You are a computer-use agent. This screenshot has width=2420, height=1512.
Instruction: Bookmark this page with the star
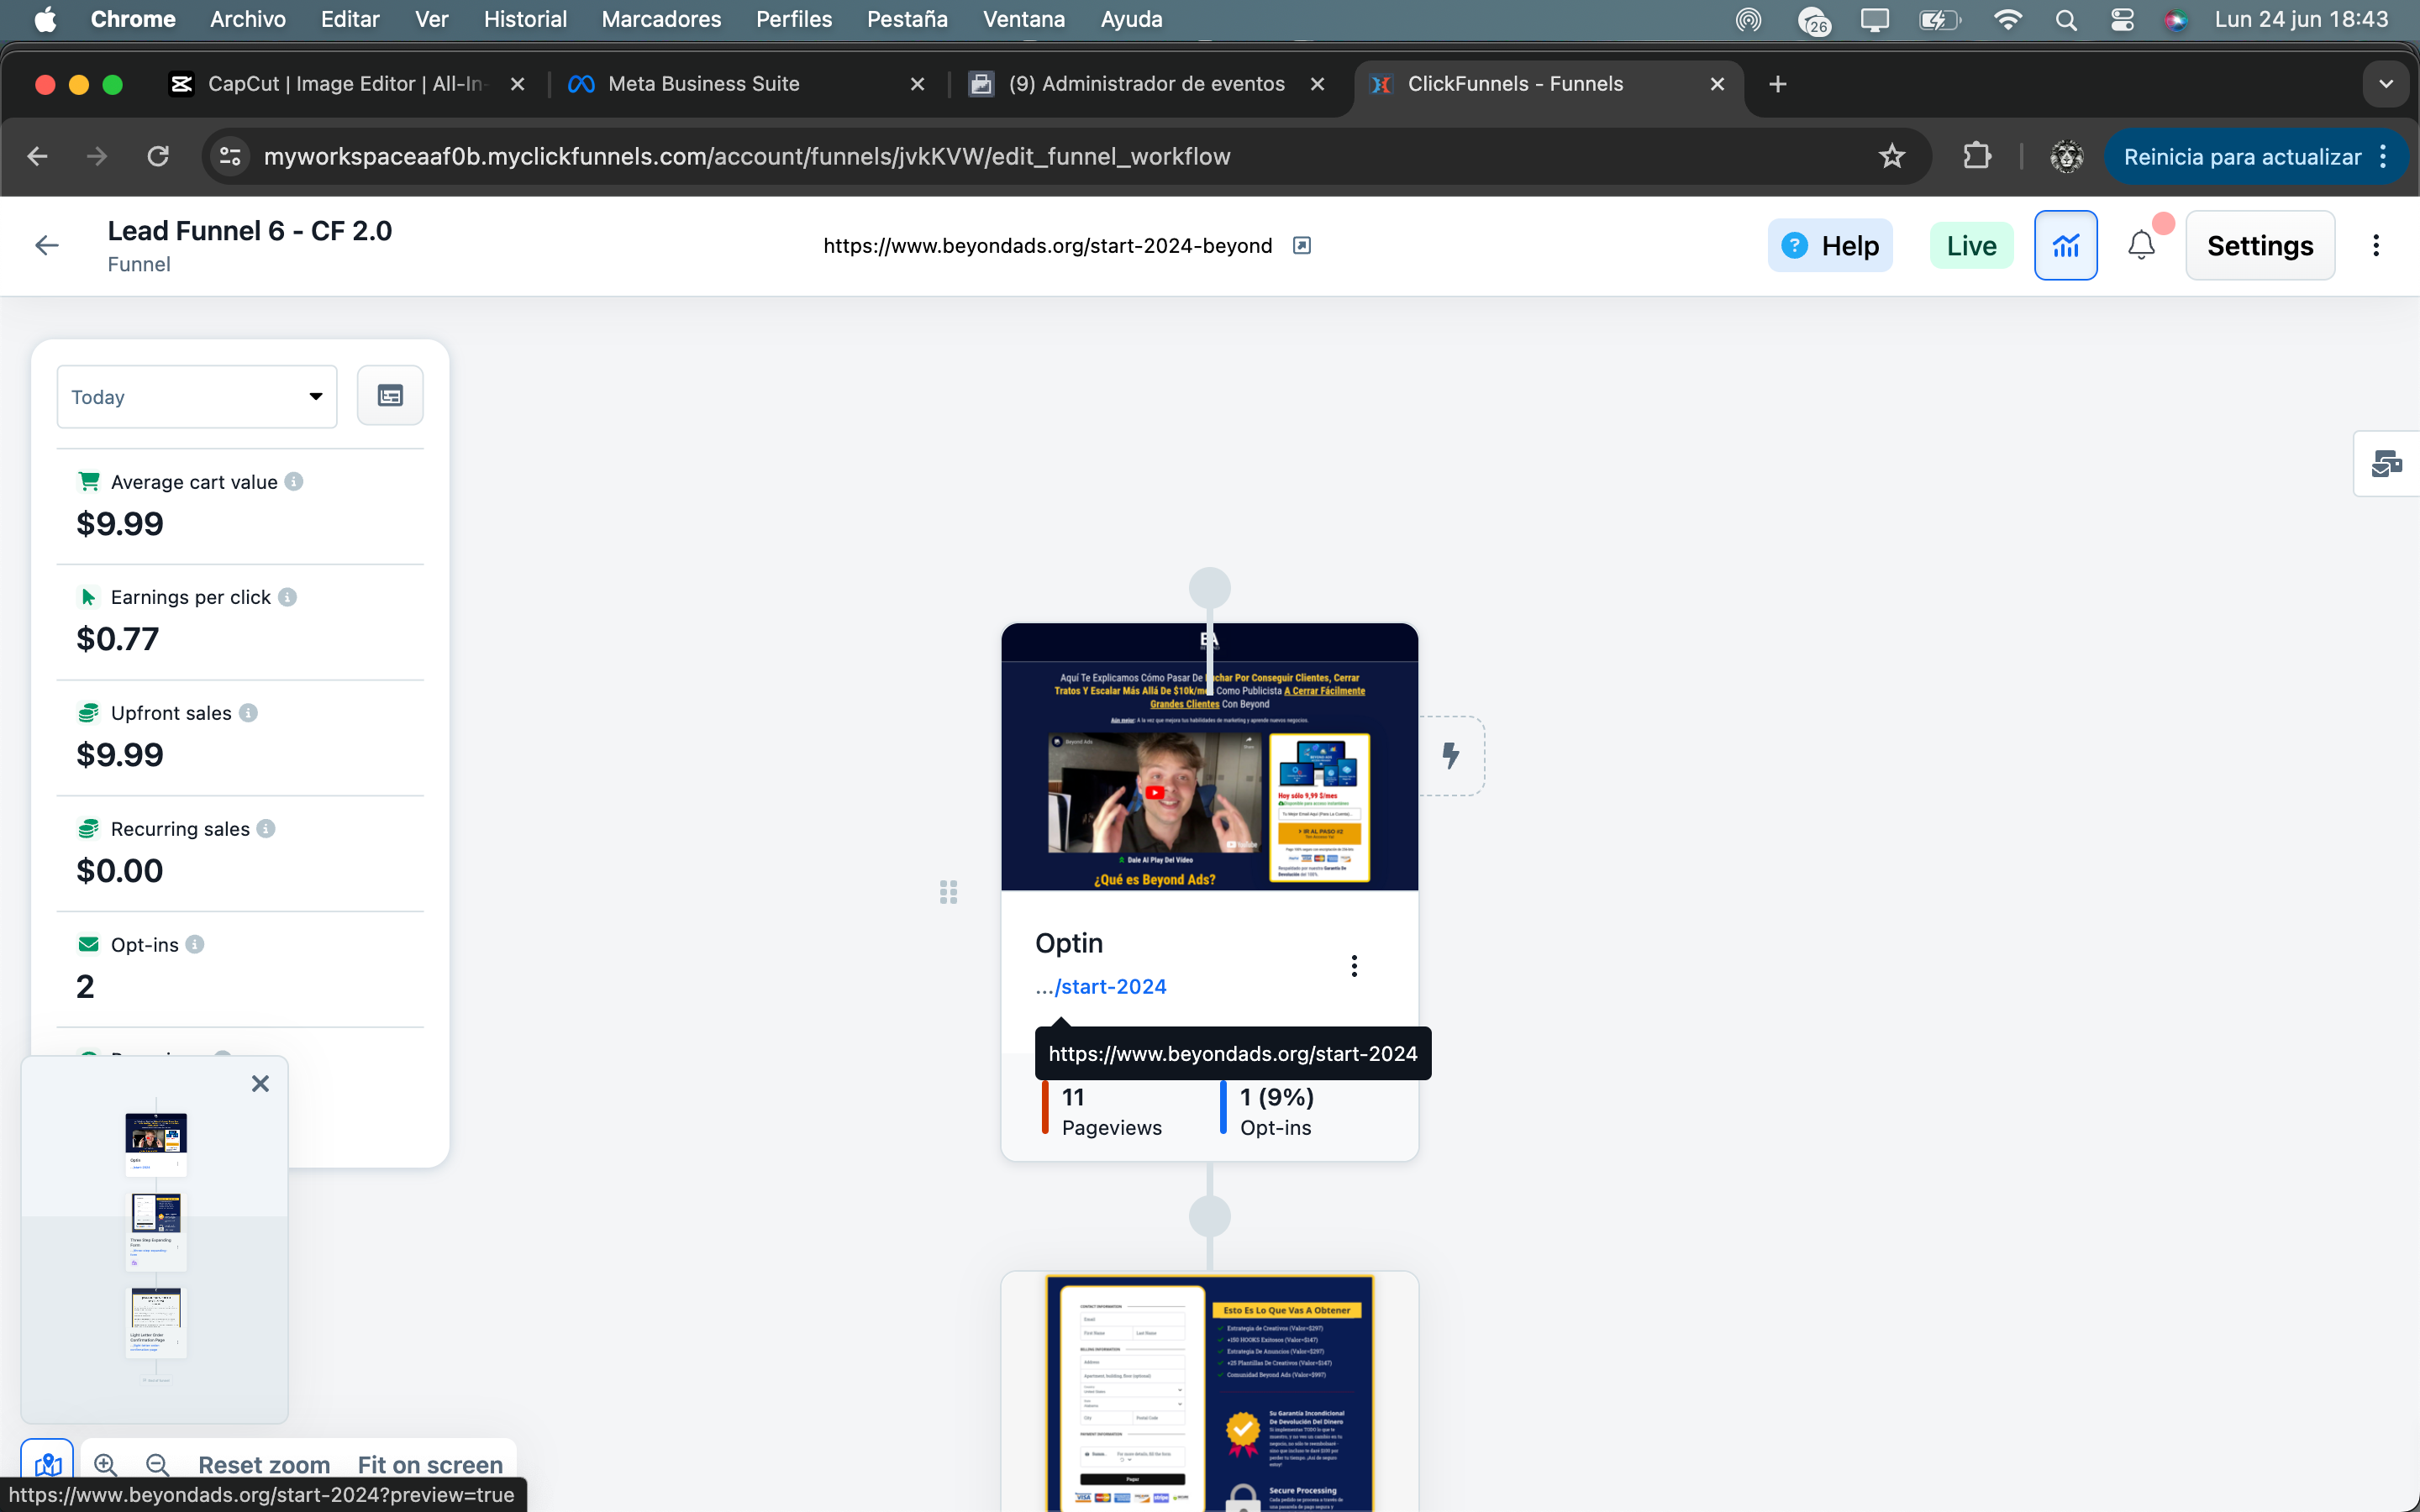click(1891, 157)
